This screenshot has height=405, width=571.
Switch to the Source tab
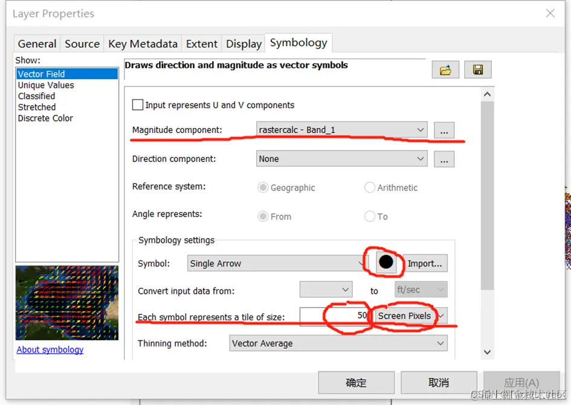pos(82,44)
